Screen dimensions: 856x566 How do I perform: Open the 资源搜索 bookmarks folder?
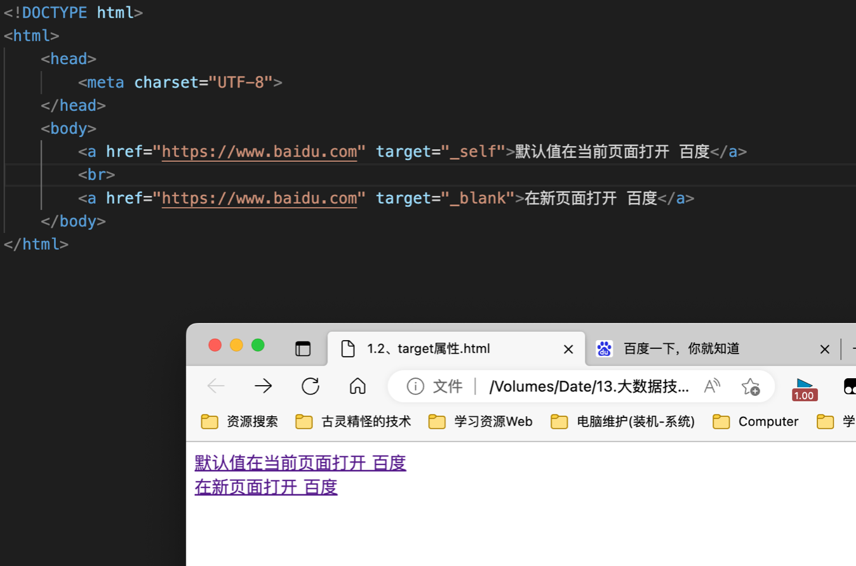[240, 421]
